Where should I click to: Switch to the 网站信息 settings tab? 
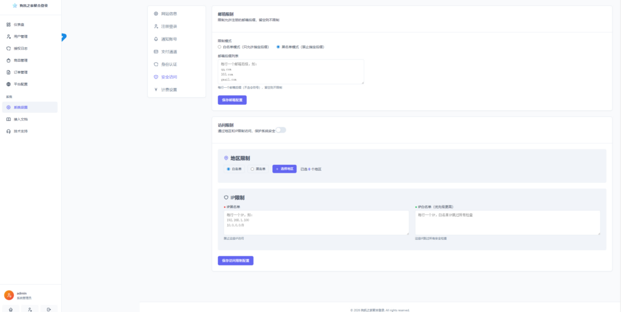(169, 13)
